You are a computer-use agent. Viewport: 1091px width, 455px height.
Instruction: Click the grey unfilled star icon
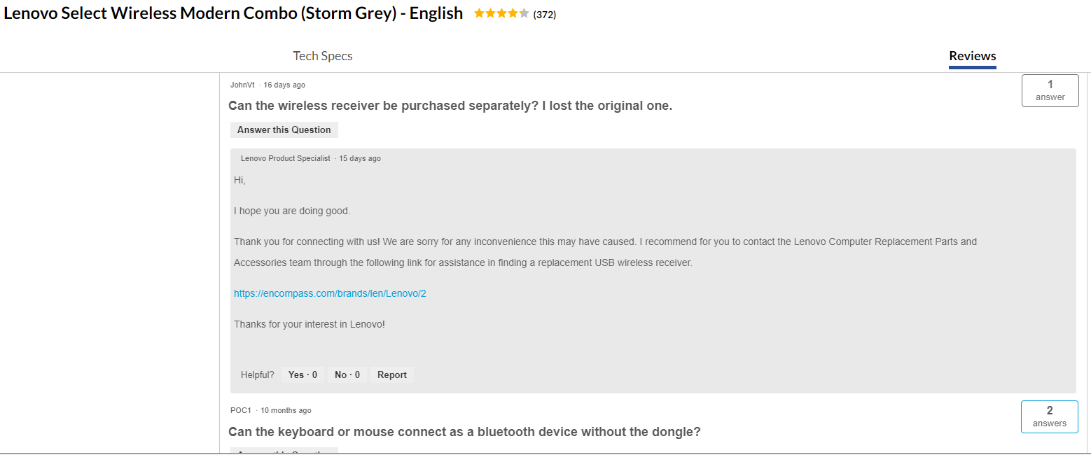pos(524,13)
